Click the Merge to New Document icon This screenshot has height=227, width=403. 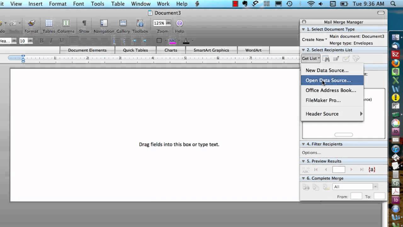click(x=316, y=187)
